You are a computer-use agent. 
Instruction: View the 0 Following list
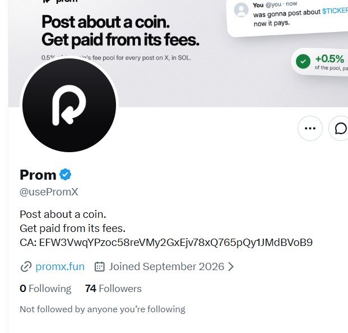click(45, 289)
